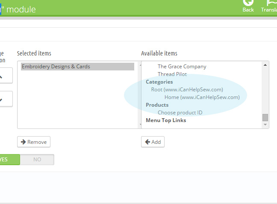Select Choose product ID option
Screen dimensions: 277x204
(x=180, y=113)
